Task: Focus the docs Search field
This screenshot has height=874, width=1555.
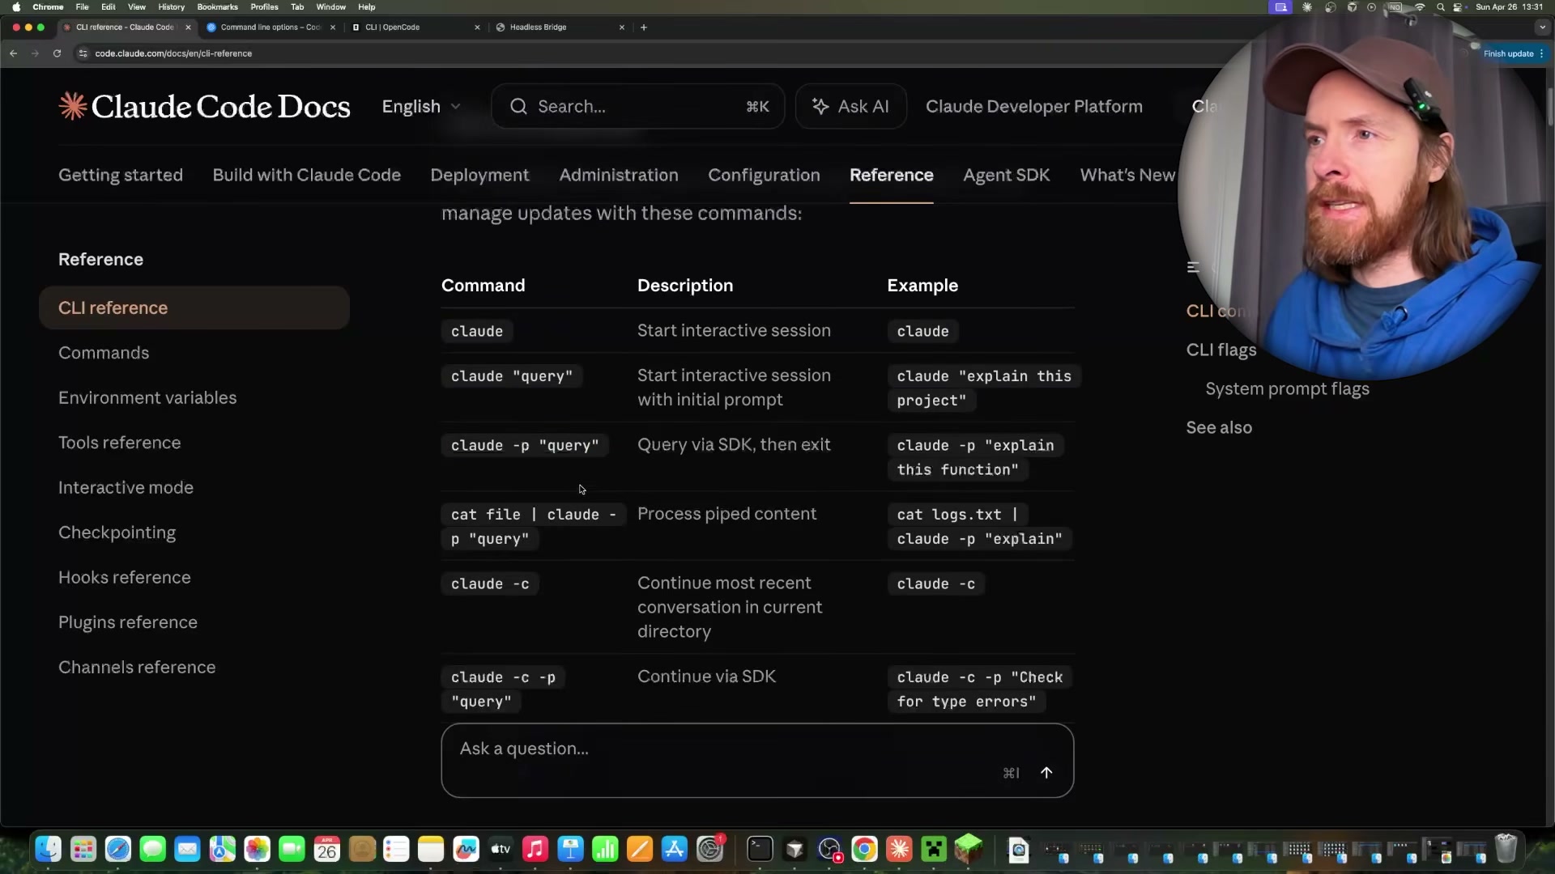Action: point(638,106)
